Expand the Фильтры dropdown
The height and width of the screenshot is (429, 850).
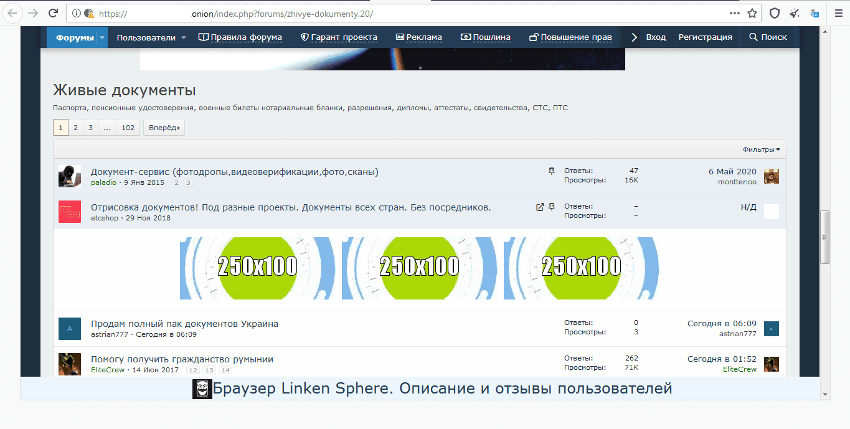coord(761,149)
